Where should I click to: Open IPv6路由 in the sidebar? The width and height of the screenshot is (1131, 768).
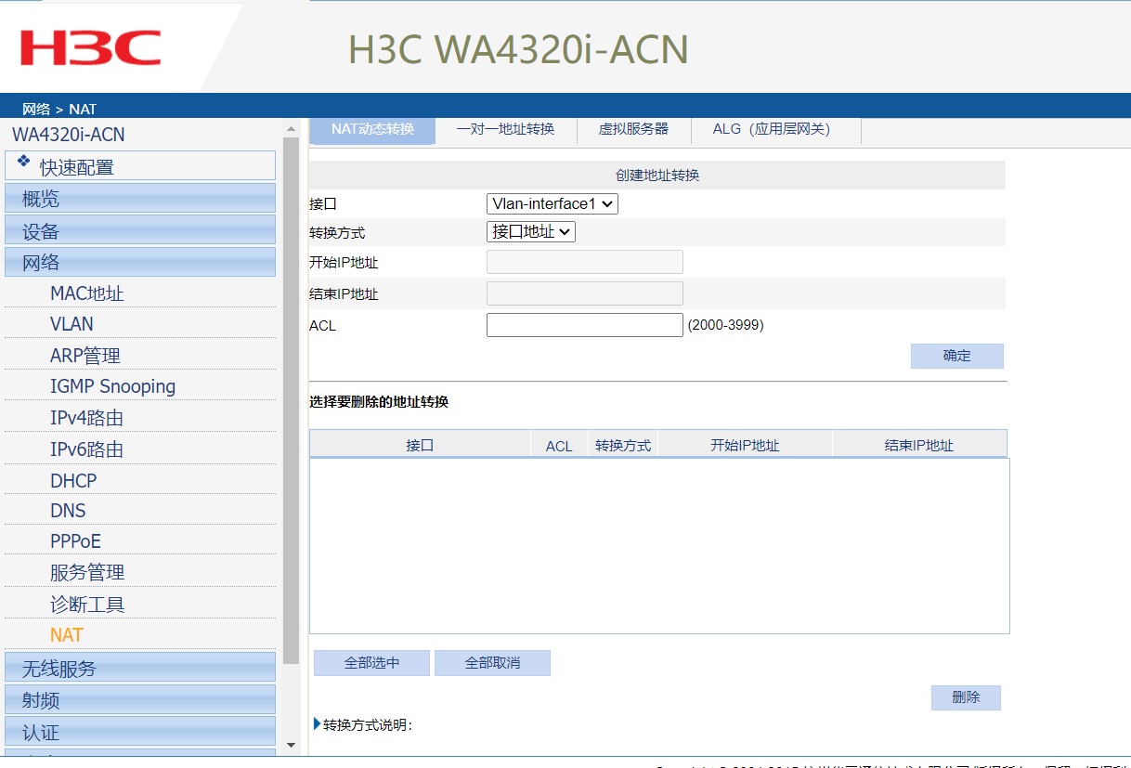coord(86,449)
